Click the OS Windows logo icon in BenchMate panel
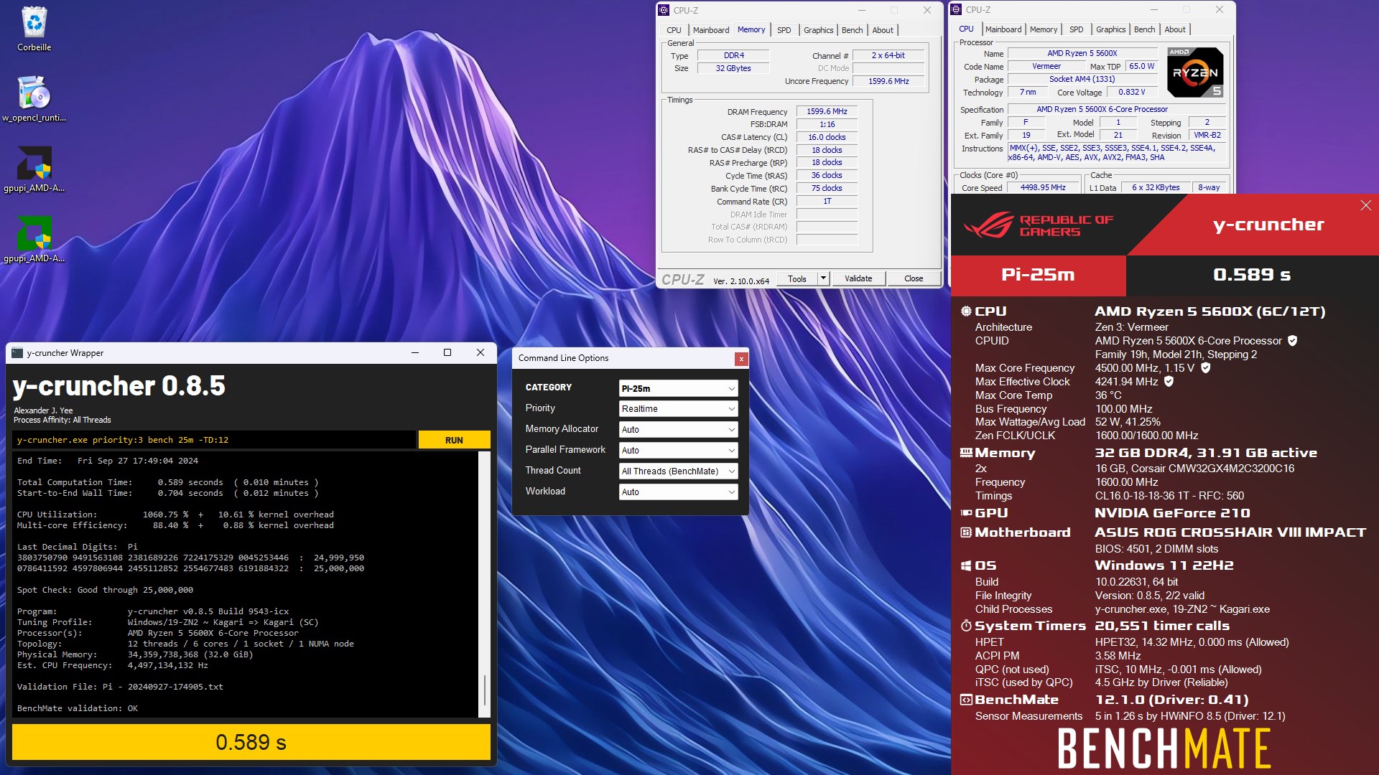The width and height of the screenshot is (1379, 775). pyautogui.click(x=966, y=565)
